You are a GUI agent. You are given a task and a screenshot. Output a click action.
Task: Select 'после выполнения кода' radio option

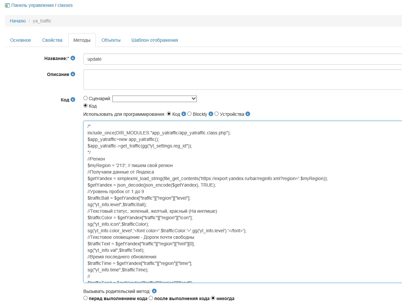point(151,298)
